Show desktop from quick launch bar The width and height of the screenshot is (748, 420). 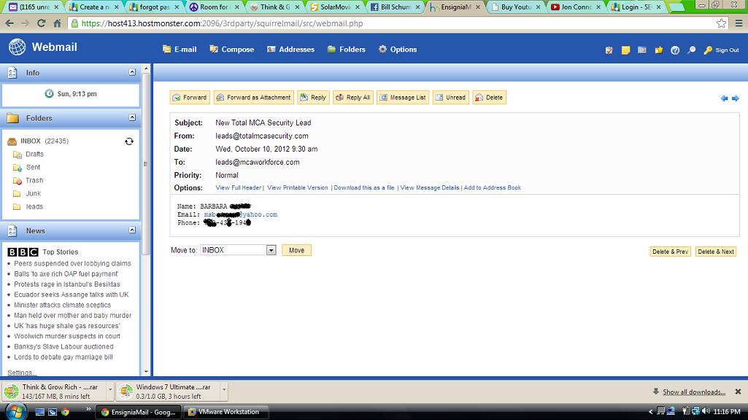[40, 412]
